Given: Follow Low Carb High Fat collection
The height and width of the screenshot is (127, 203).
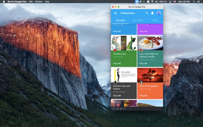Looking at the screenshot, I should (x=143, y=63).
